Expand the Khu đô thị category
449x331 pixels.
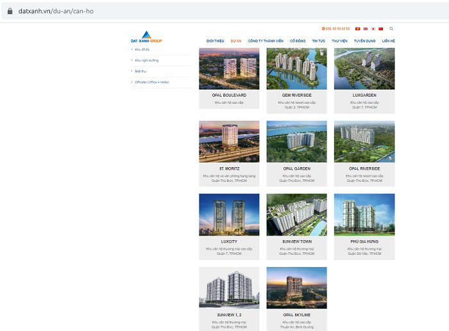pyautogui.click(x=142, y=49)
